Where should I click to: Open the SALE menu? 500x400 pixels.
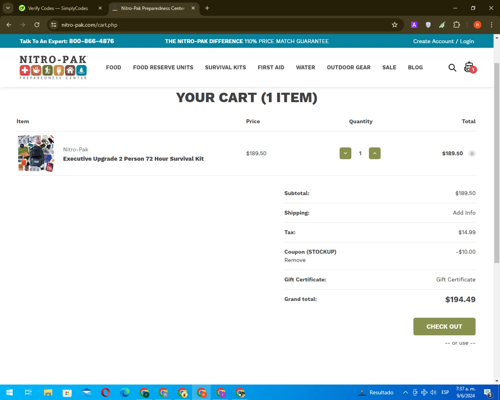(389, 67)
